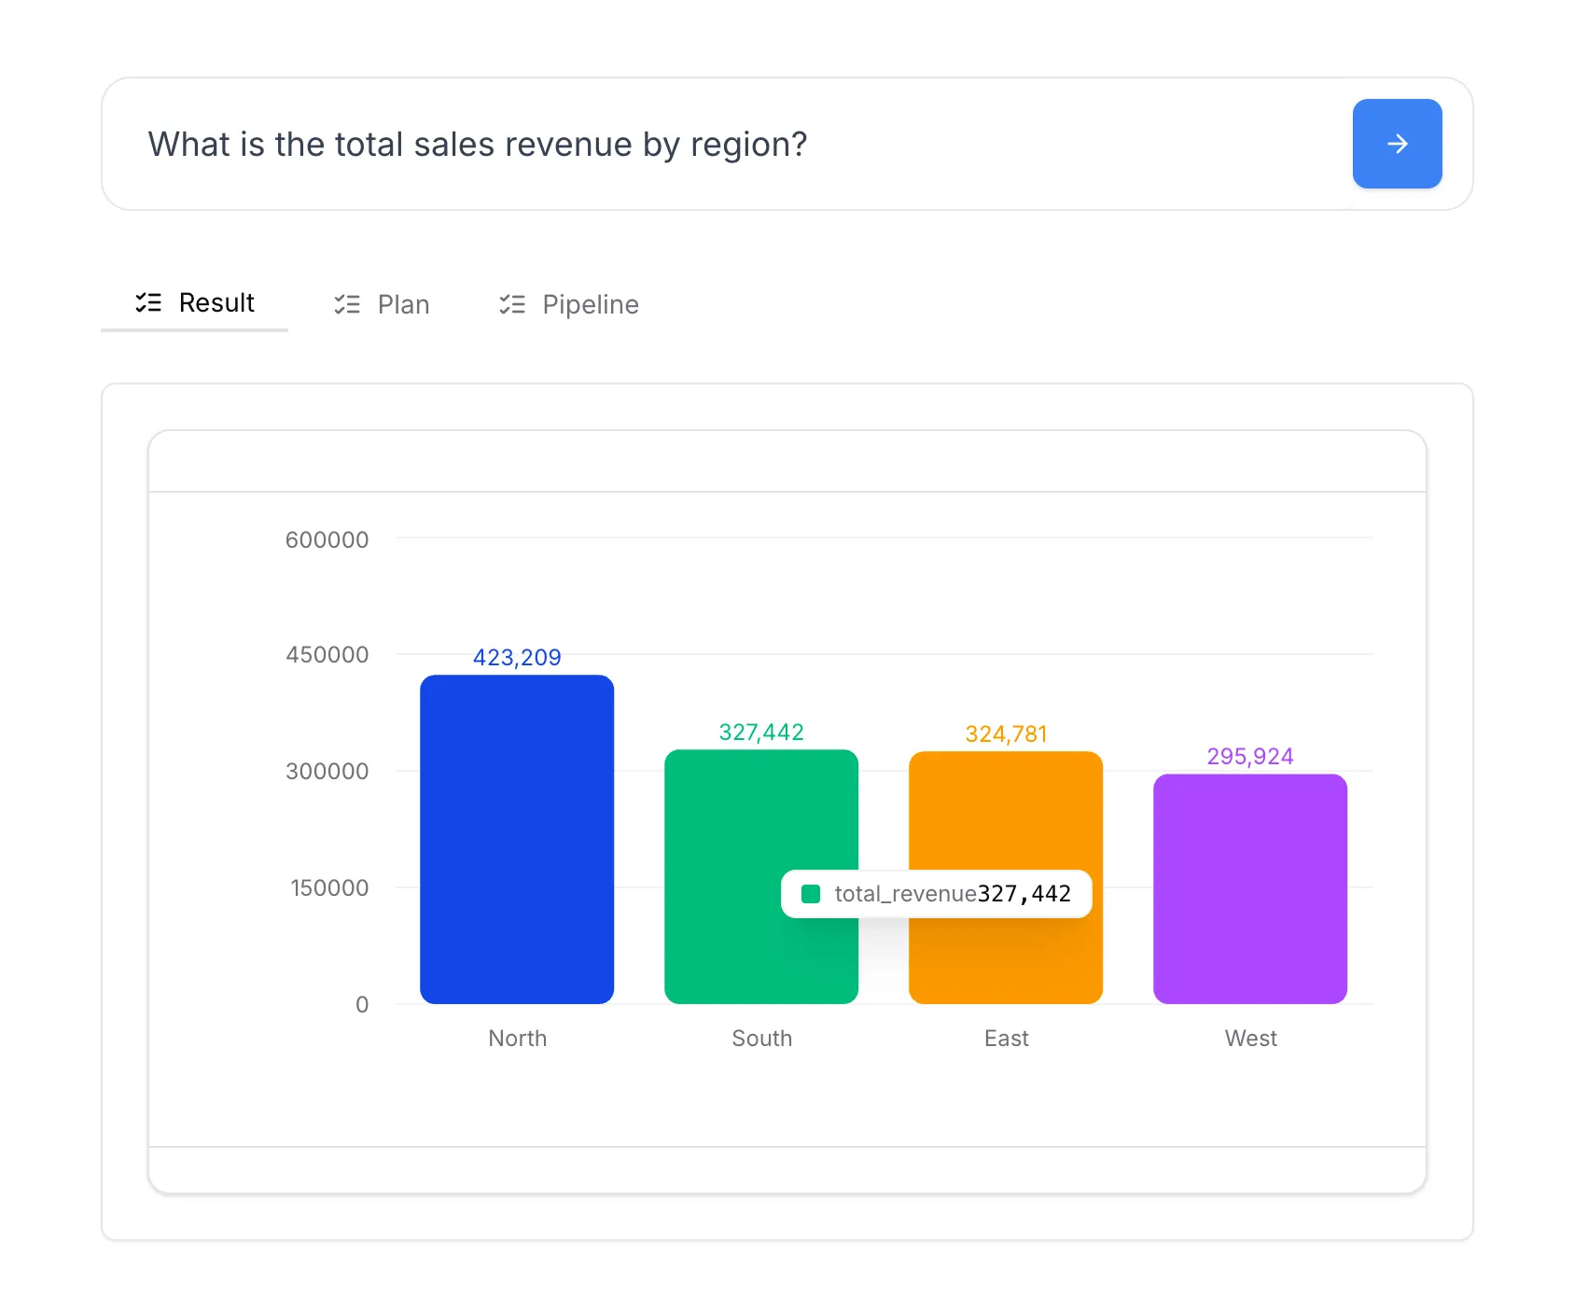Click the checklist icon beside Result
Screen dimensions: 1588x1312
[x=148, y=302]
